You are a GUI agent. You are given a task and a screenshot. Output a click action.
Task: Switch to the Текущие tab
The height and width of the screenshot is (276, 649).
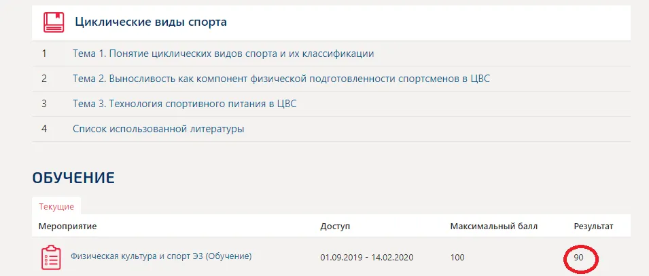pyautogui.click(x=56, y=206)
